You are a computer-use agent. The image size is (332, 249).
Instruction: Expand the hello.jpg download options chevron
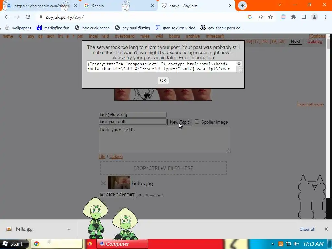coord(69,229)
